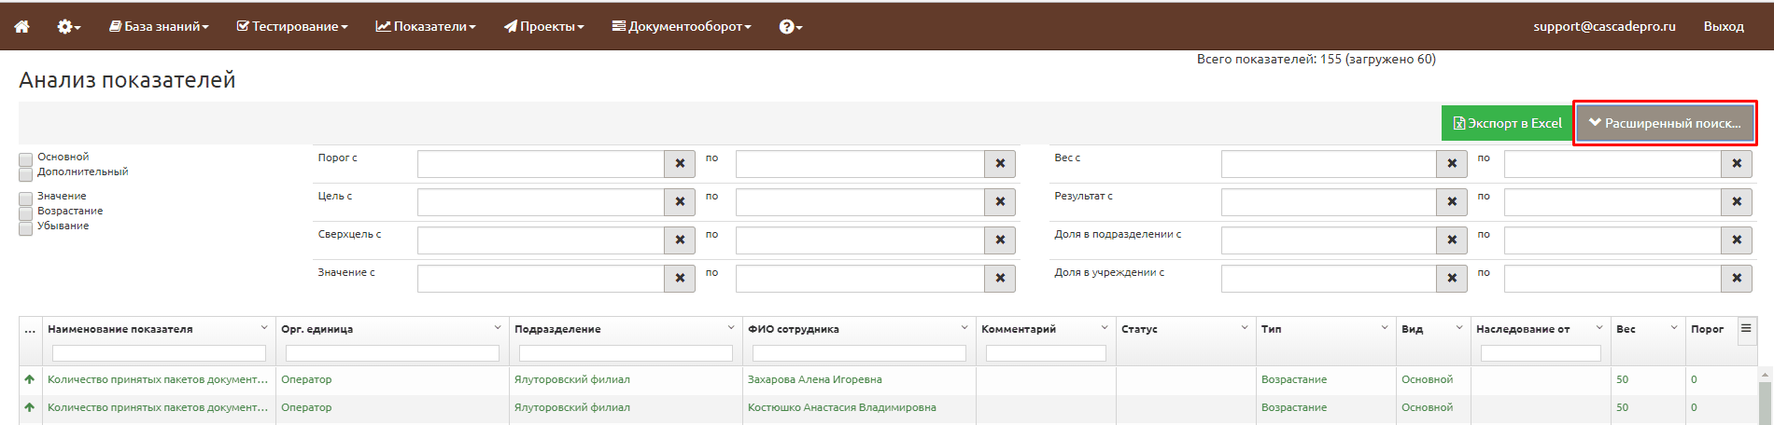Click 'Выход' to log out

[x=1724, y=26]
